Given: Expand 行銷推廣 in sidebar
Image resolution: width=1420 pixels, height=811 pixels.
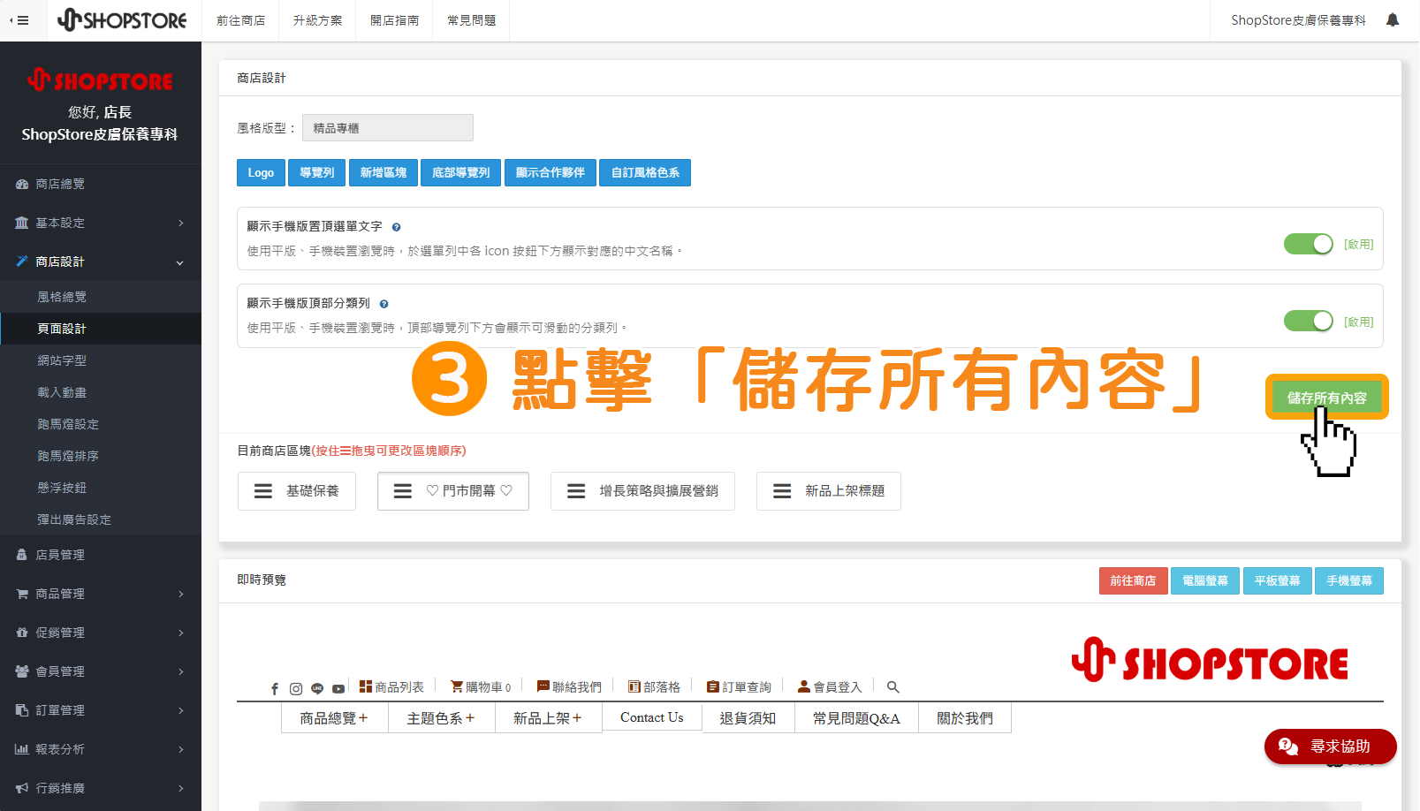Looking at the screenshot, I should 101,788.
